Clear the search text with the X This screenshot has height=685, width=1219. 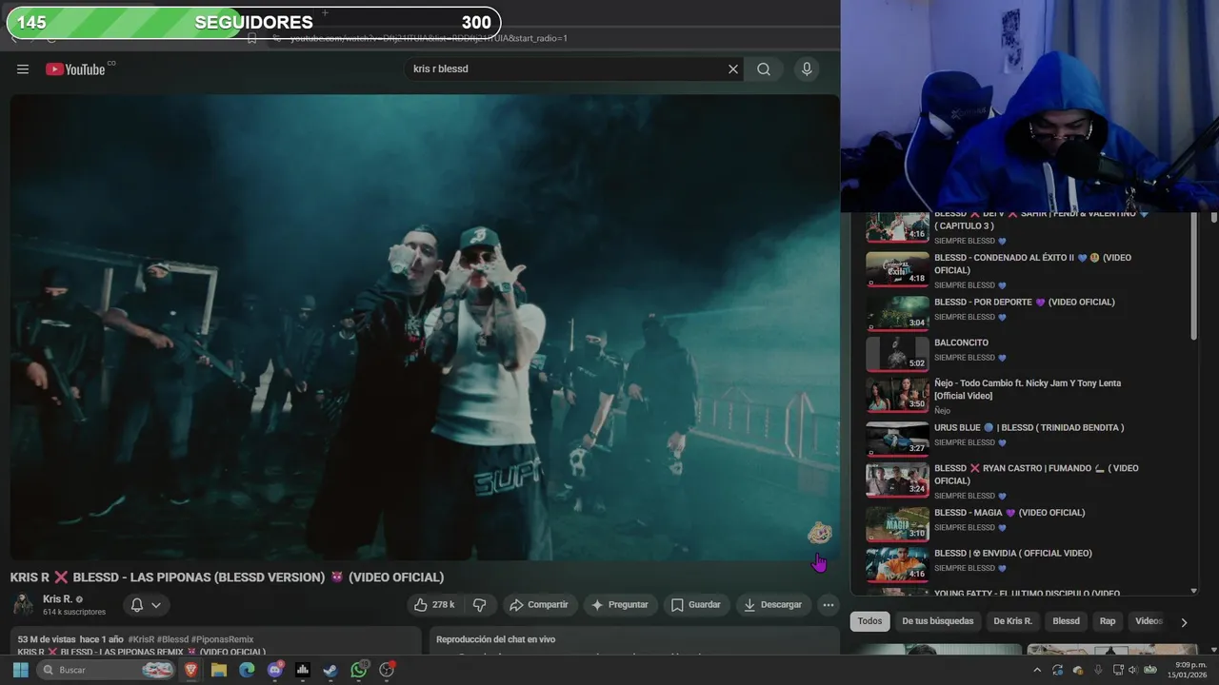(733, 68)
